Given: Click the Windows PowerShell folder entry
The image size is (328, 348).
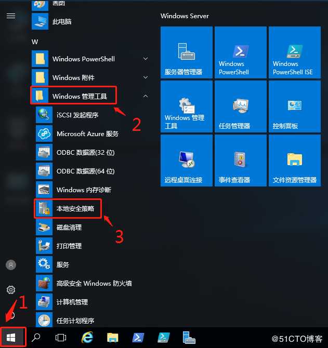Looking at the screenshot, I should coord(91,59).
